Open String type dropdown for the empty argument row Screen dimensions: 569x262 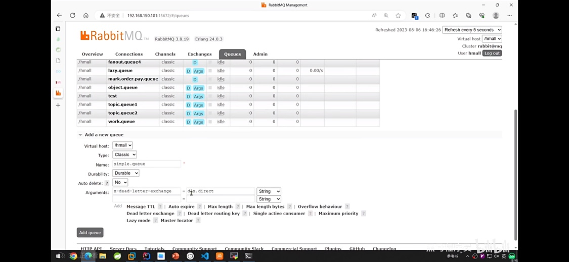click(269, 199)
